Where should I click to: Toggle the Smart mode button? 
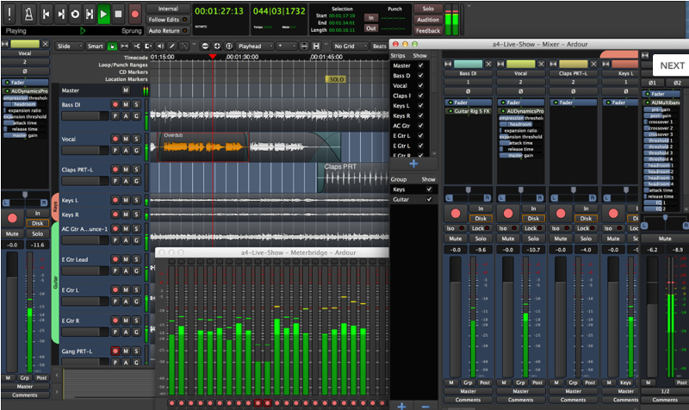(95, 47)
